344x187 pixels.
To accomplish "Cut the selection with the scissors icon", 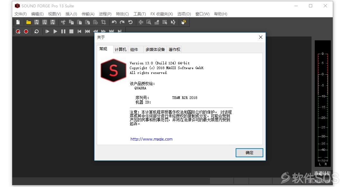I will click(x=63, y=22).
